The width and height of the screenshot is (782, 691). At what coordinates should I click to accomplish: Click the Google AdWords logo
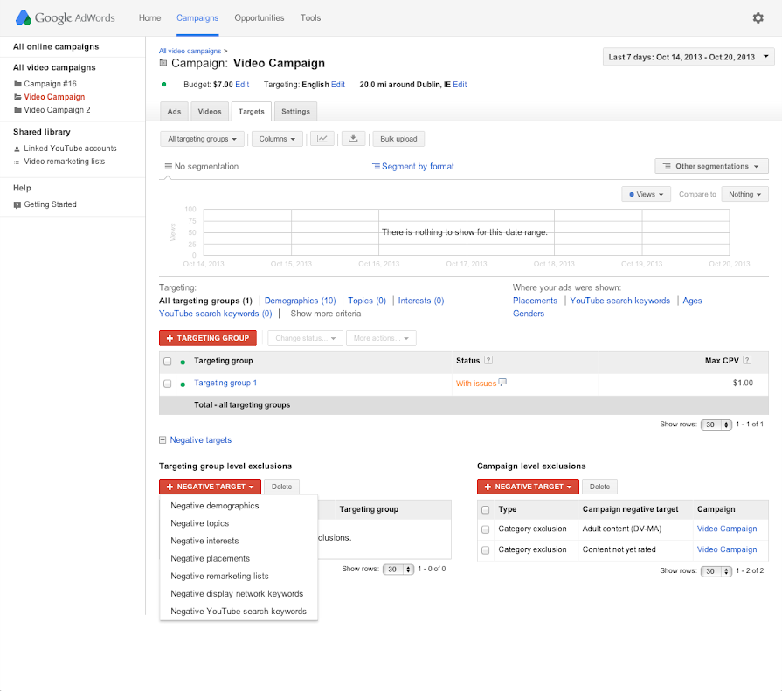coord(65,18)
